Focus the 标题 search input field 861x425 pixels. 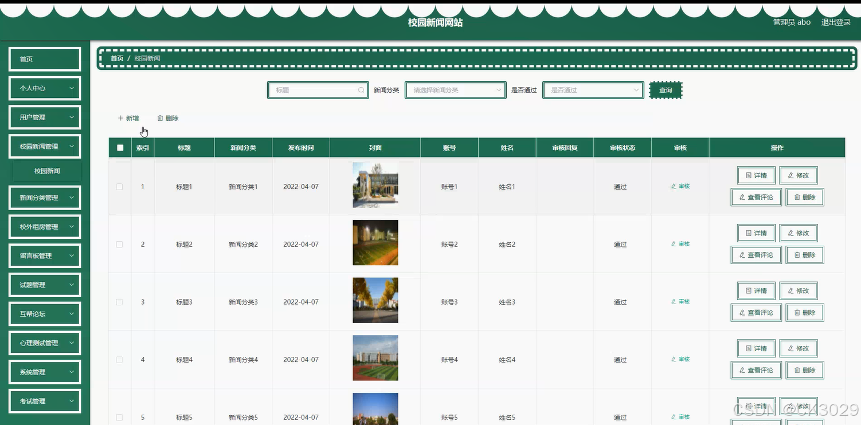(x=318, y=90)
